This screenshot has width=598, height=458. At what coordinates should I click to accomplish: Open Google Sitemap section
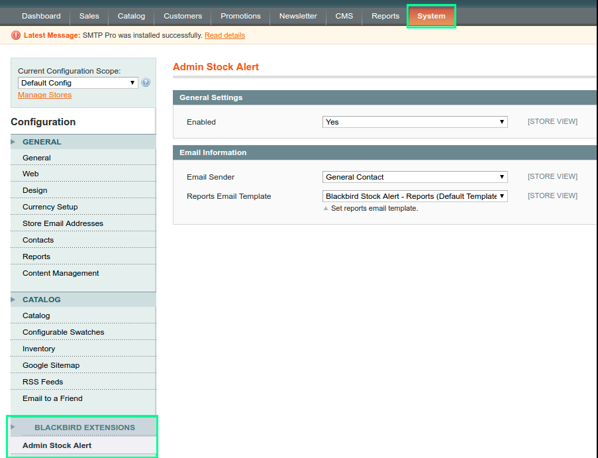[x=83, y=365]
